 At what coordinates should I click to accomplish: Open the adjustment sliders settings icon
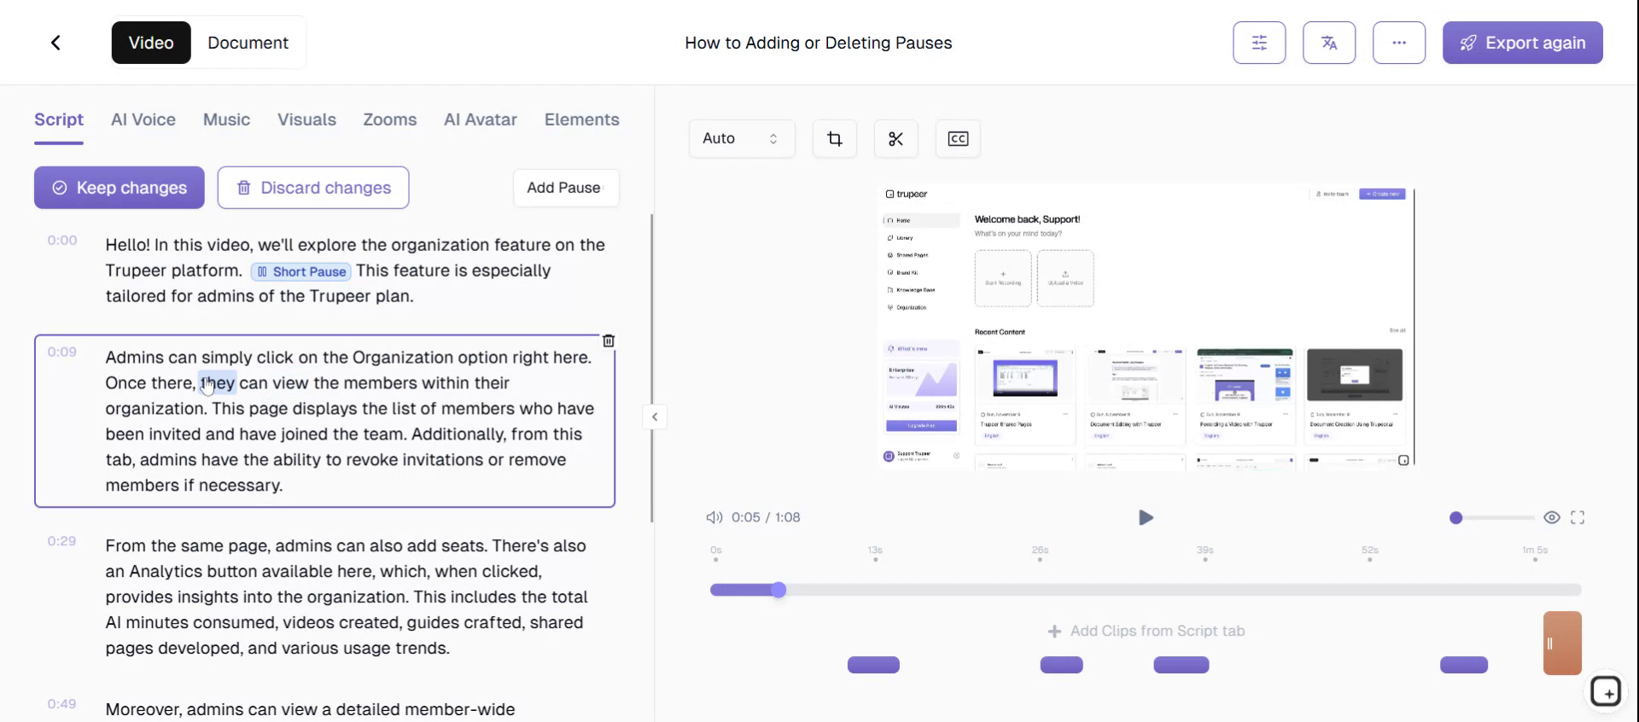1259,43
